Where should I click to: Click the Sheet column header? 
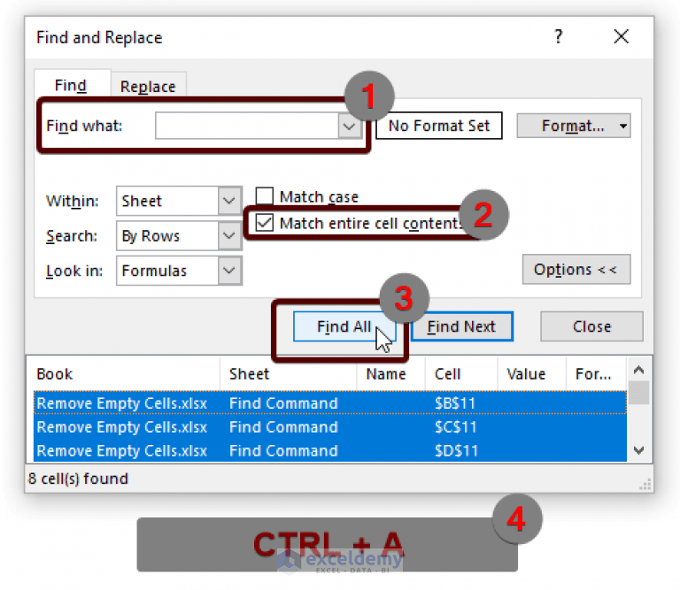[x=289, y=374]
